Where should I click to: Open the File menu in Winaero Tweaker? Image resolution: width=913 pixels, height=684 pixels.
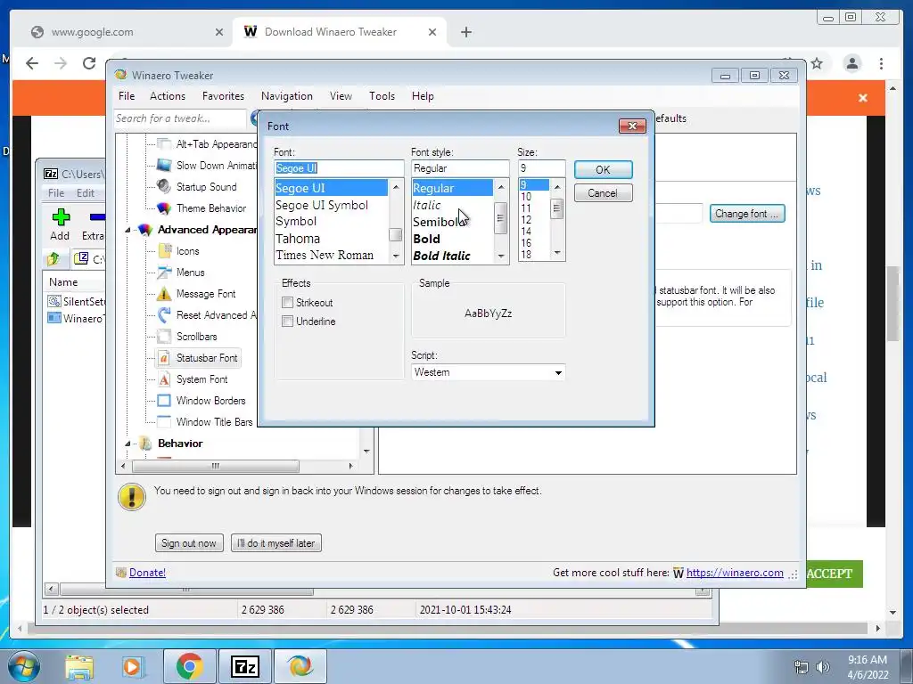tap(127, 96)
